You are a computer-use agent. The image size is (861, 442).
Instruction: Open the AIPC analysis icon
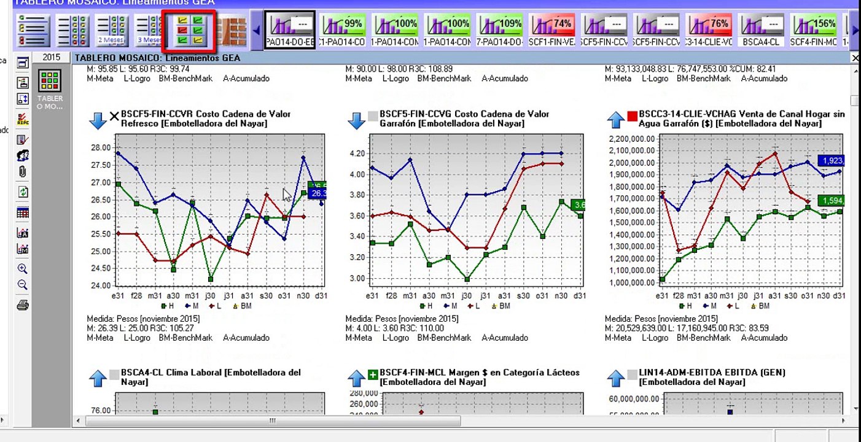click(23, 118)
